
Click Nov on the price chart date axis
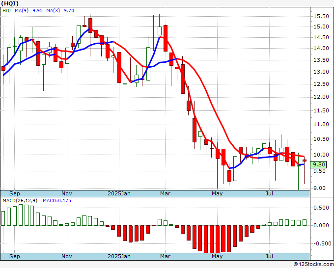[67, 194]
